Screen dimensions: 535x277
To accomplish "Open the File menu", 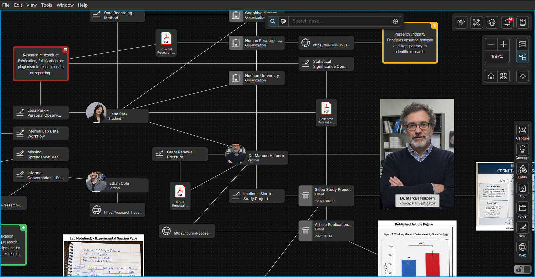I will click(x=6, y=5).
